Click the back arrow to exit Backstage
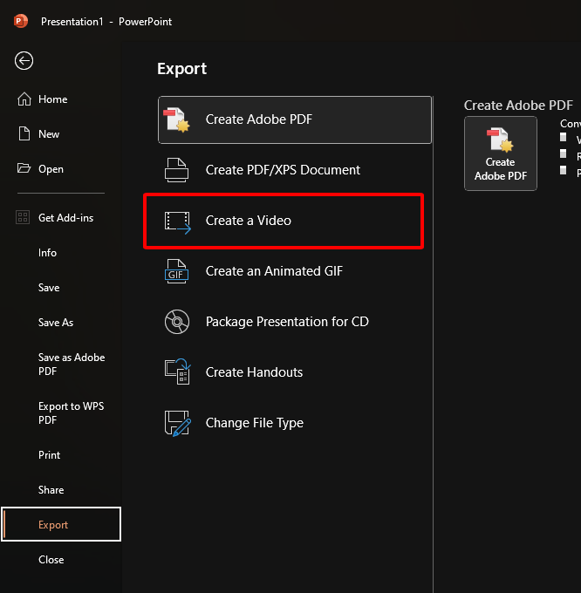This screenshot has width=581, height=593. (x=24, y=60)
